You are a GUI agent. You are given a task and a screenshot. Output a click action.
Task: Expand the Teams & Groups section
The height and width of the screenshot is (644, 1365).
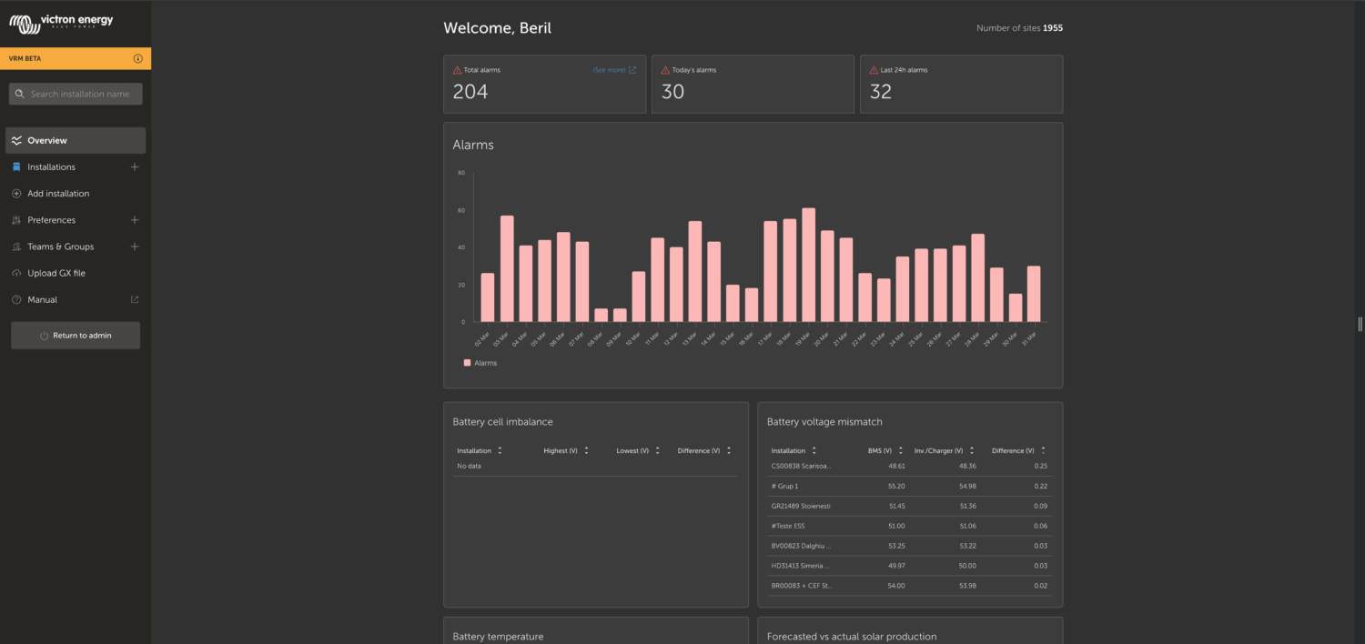pyautogui.click(x=134, y=246)
